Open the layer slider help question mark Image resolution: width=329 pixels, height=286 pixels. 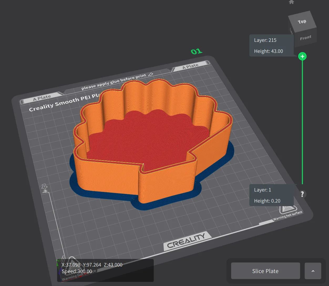coord(302,194)
